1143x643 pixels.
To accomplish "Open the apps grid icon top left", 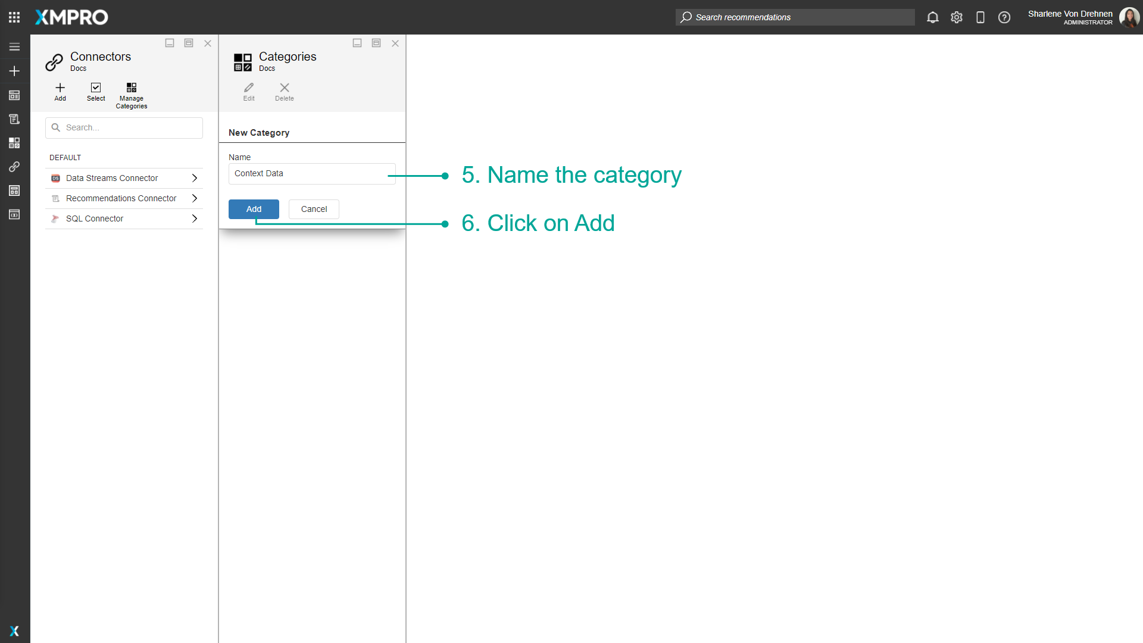I will click(14, 17).
